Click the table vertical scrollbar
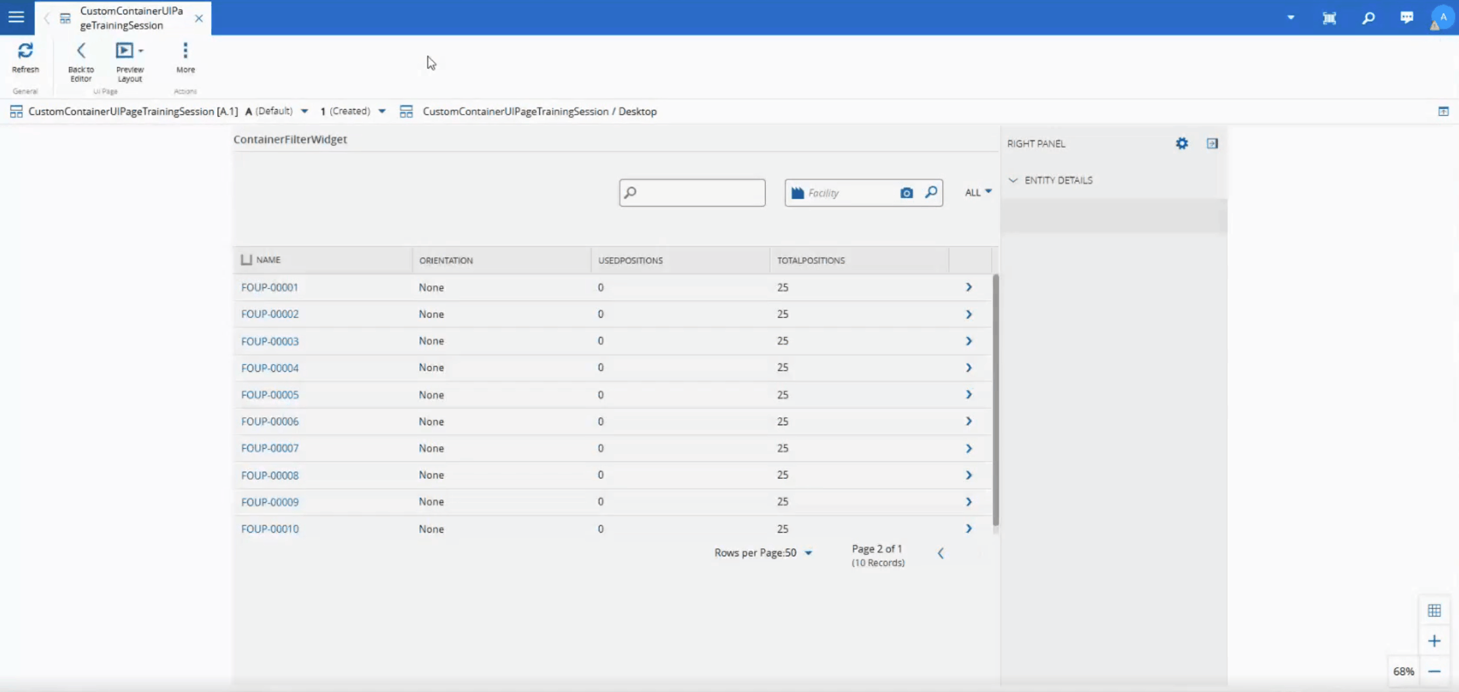1459x692 pixels. click(x=996, y=400)
